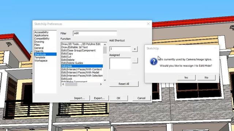Cancel the Preferences dialog

coord(141,98)
